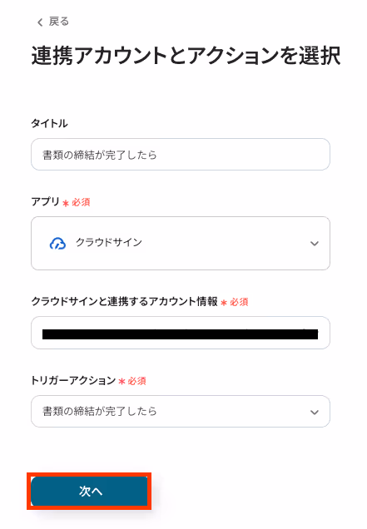Click the アプリ field label
The width and height of the screenshot is (367, 529).
(45, 202)
